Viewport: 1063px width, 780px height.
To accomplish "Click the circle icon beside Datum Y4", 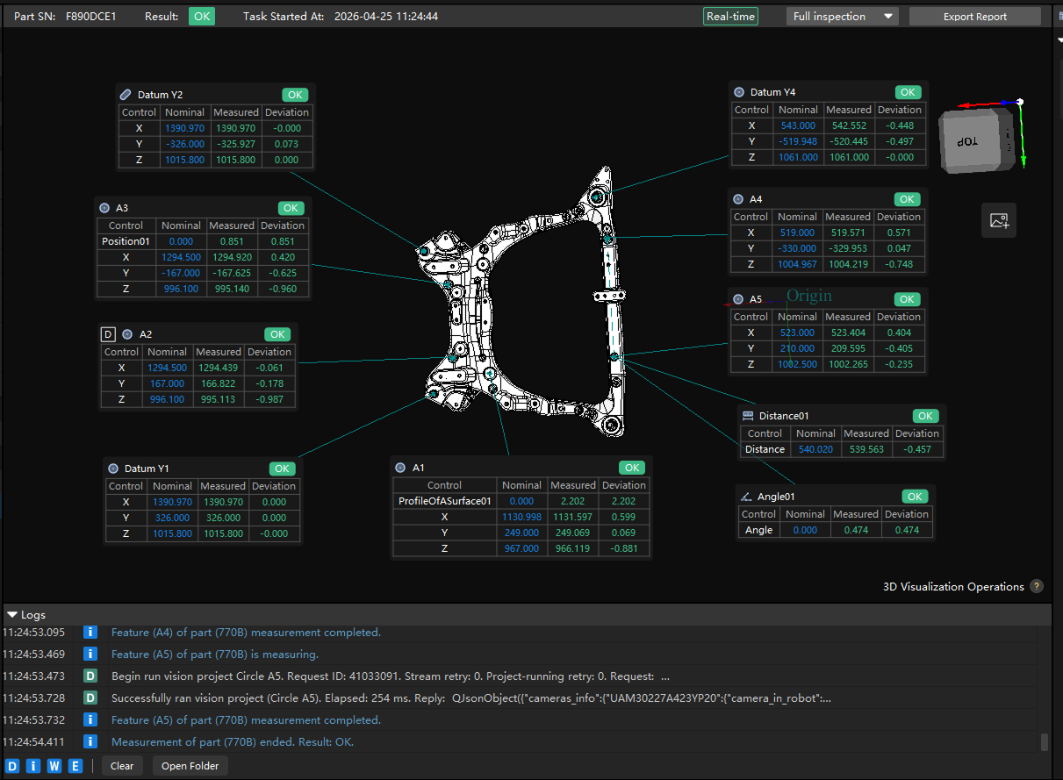I will coord(739,92).
